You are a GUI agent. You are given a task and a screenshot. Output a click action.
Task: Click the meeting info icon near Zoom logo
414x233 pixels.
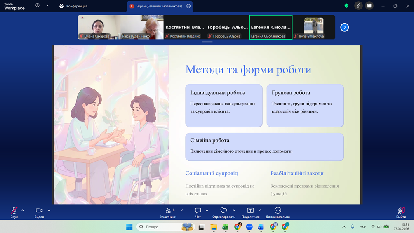pyautogui.click(x=38, y=6)
